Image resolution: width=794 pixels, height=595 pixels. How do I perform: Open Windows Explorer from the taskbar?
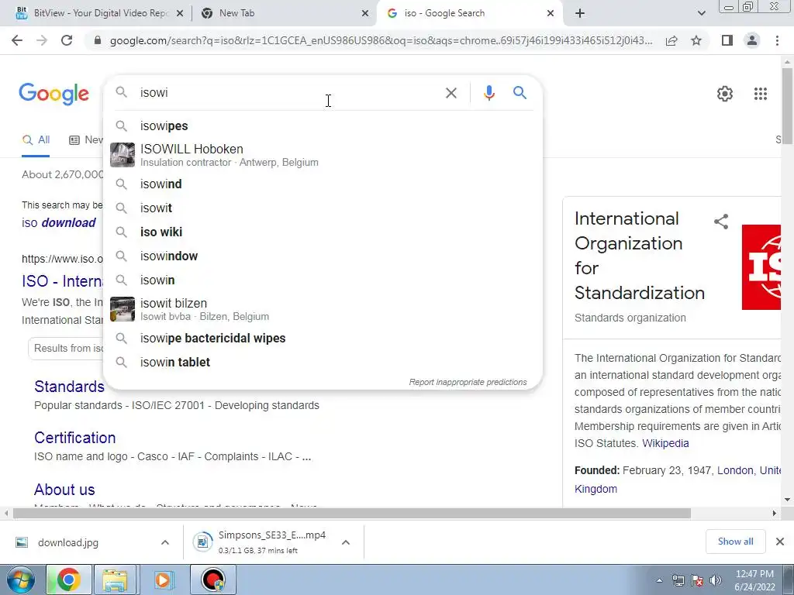(x=115, y=580)
